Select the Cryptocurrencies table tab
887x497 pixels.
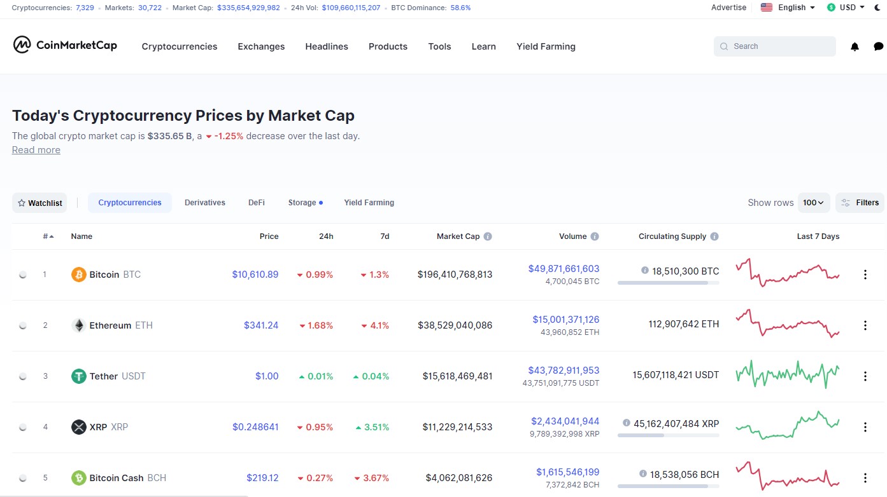point(130,203)
